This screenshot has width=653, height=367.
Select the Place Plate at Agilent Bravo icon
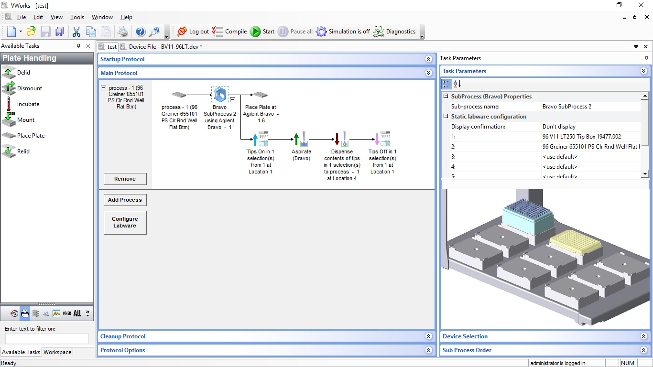tap(261, 95)
